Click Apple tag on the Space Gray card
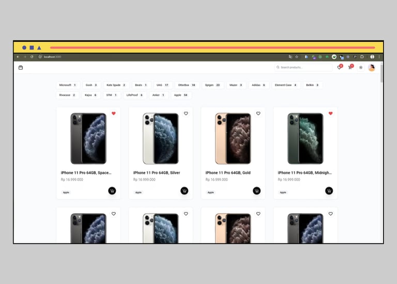Image resolution: width=397 pixels, height=284 pixels. pos(66,193)
